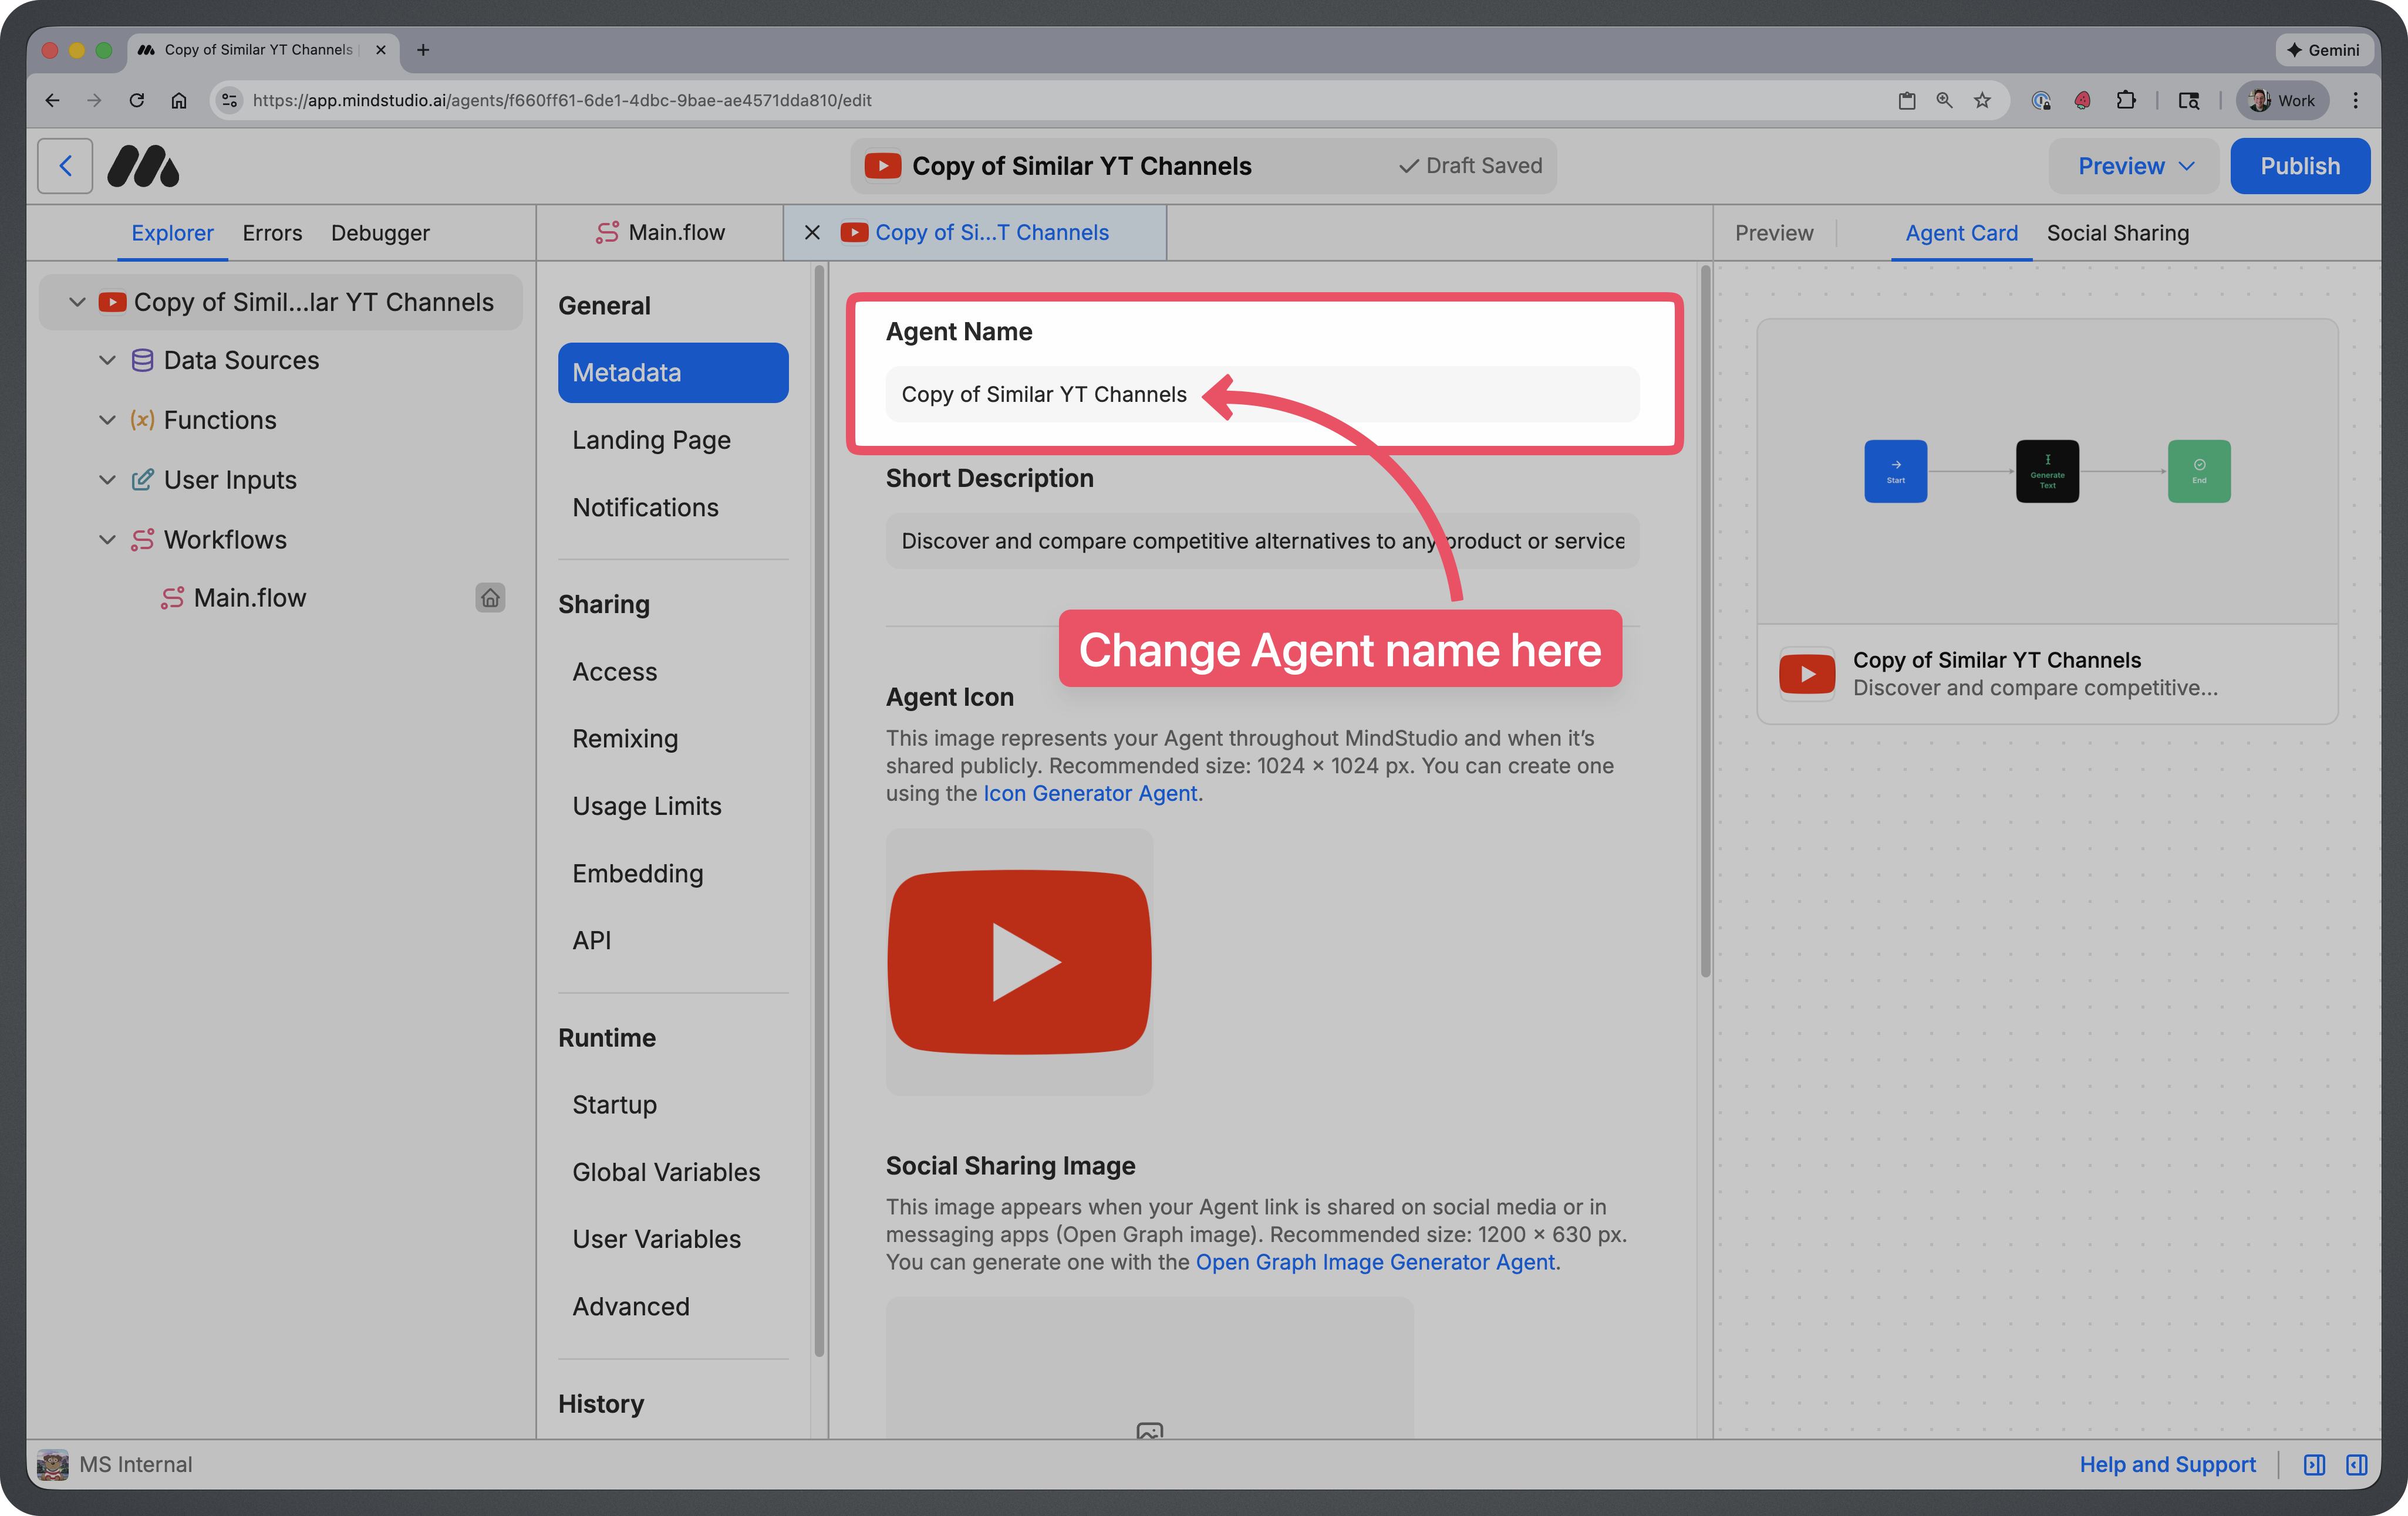Open the Debugger tab
2408x1516 pixels.
click(x=380, y=233)
